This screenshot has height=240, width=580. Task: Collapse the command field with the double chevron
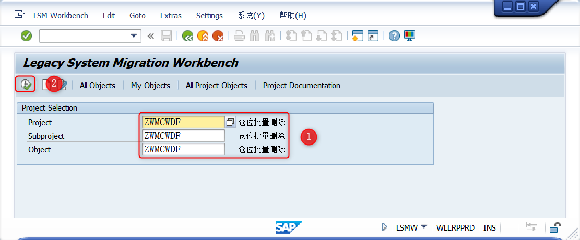150,36
